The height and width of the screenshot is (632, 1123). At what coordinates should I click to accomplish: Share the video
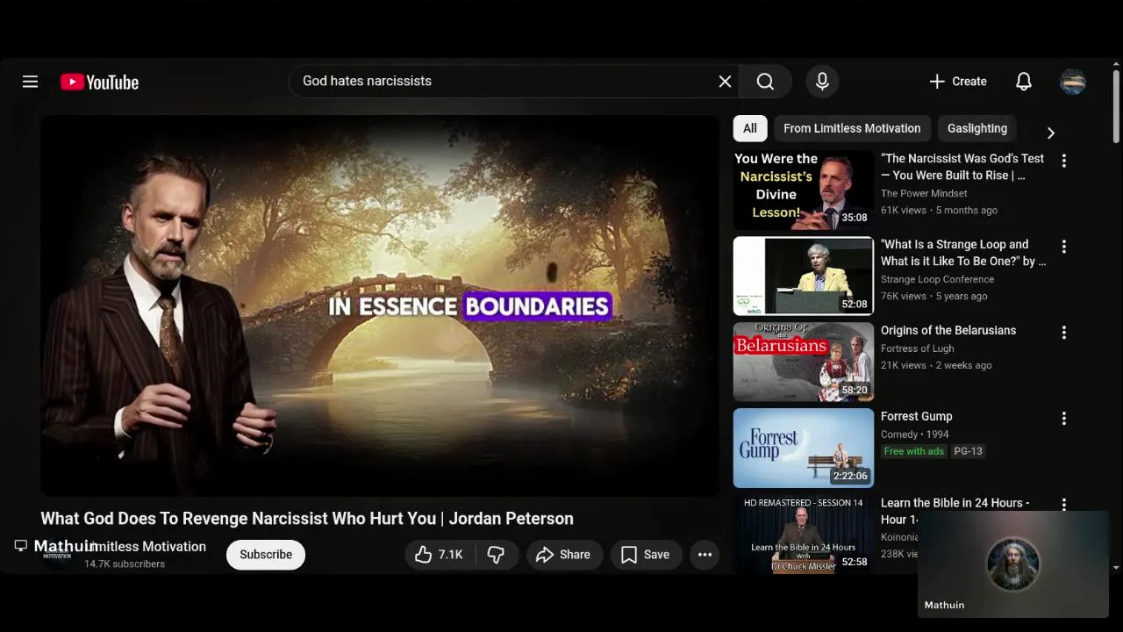[x=562, y=555]
